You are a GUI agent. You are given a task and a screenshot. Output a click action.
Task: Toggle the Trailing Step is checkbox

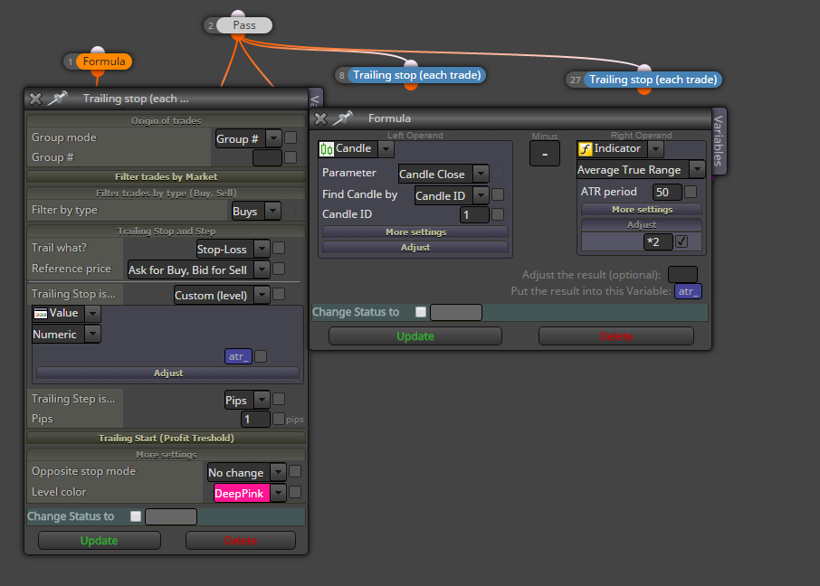280,400
